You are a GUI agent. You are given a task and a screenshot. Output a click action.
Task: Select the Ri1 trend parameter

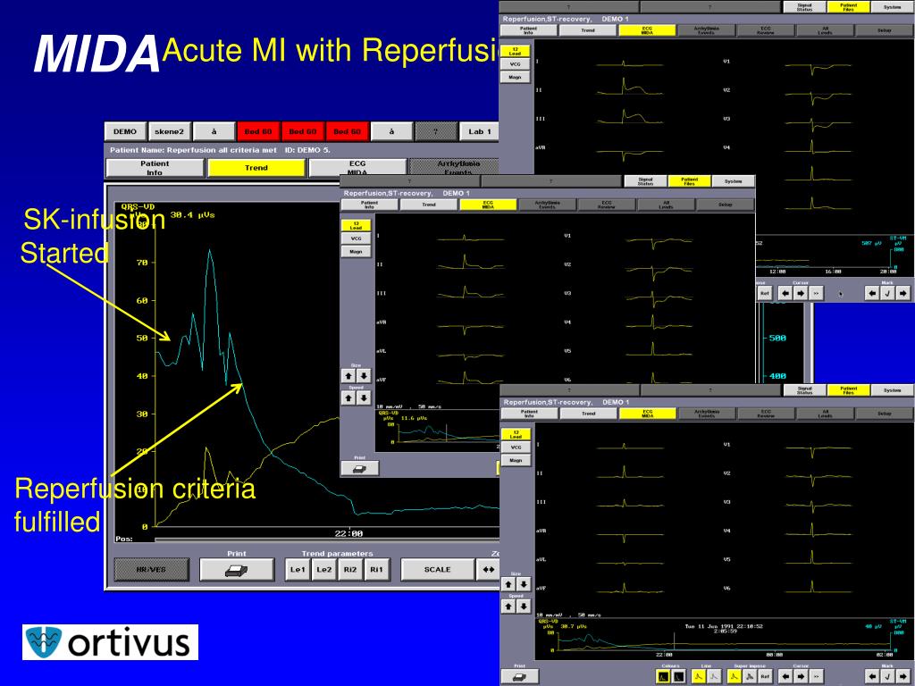coord(376,570)
